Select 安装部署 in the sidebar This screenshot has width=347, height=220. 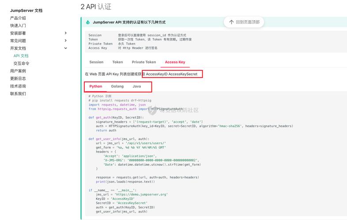coord(18,33)
